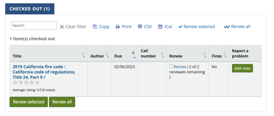Click the green Renew all button below the table
Image resolution: width=274 pixels, height=116 pixels.
click(62, 102)
